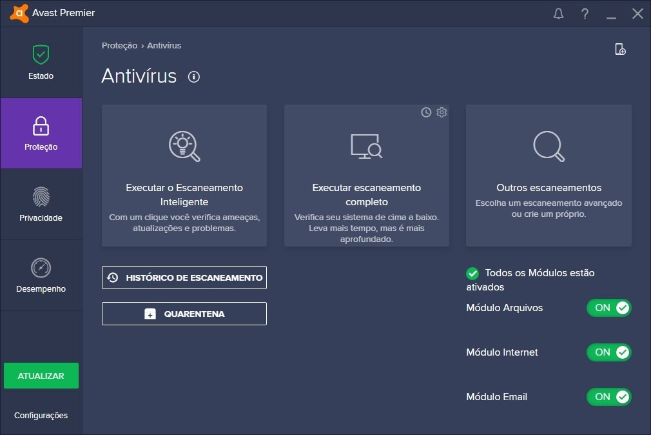Open scan scheduling via the clock icon
The width and height of the screenshot is (651, 435).
point(425,112)
